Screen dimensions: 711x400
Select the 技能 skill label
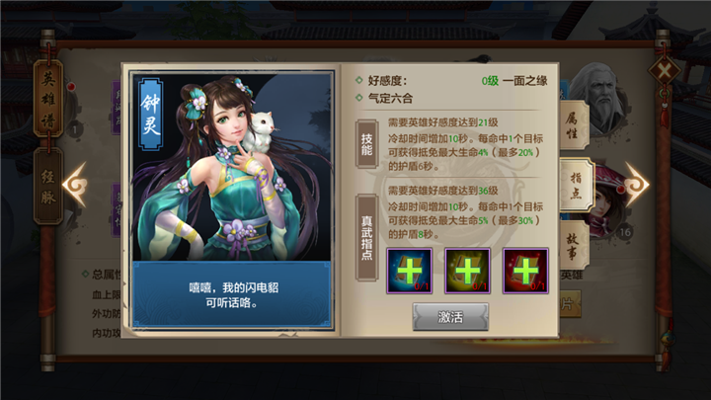tap(366, 144)
